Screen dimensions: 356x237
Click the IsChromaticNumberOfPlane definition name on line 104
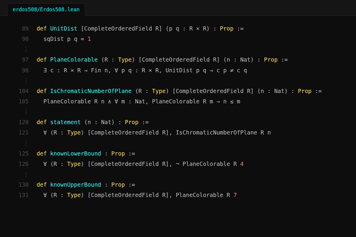tap(91, 91)
